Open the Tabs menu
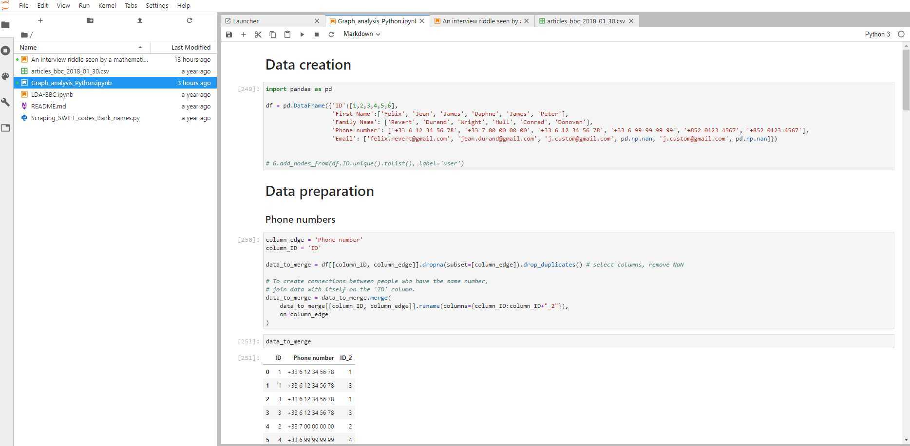The image size is (910, 446). point(131,5)
